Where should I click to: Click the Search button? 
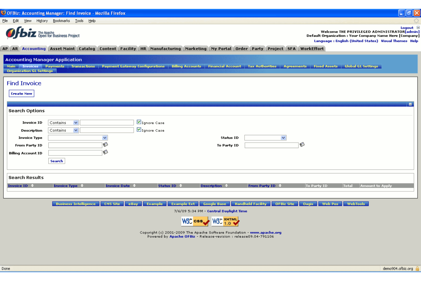(57, 161)
